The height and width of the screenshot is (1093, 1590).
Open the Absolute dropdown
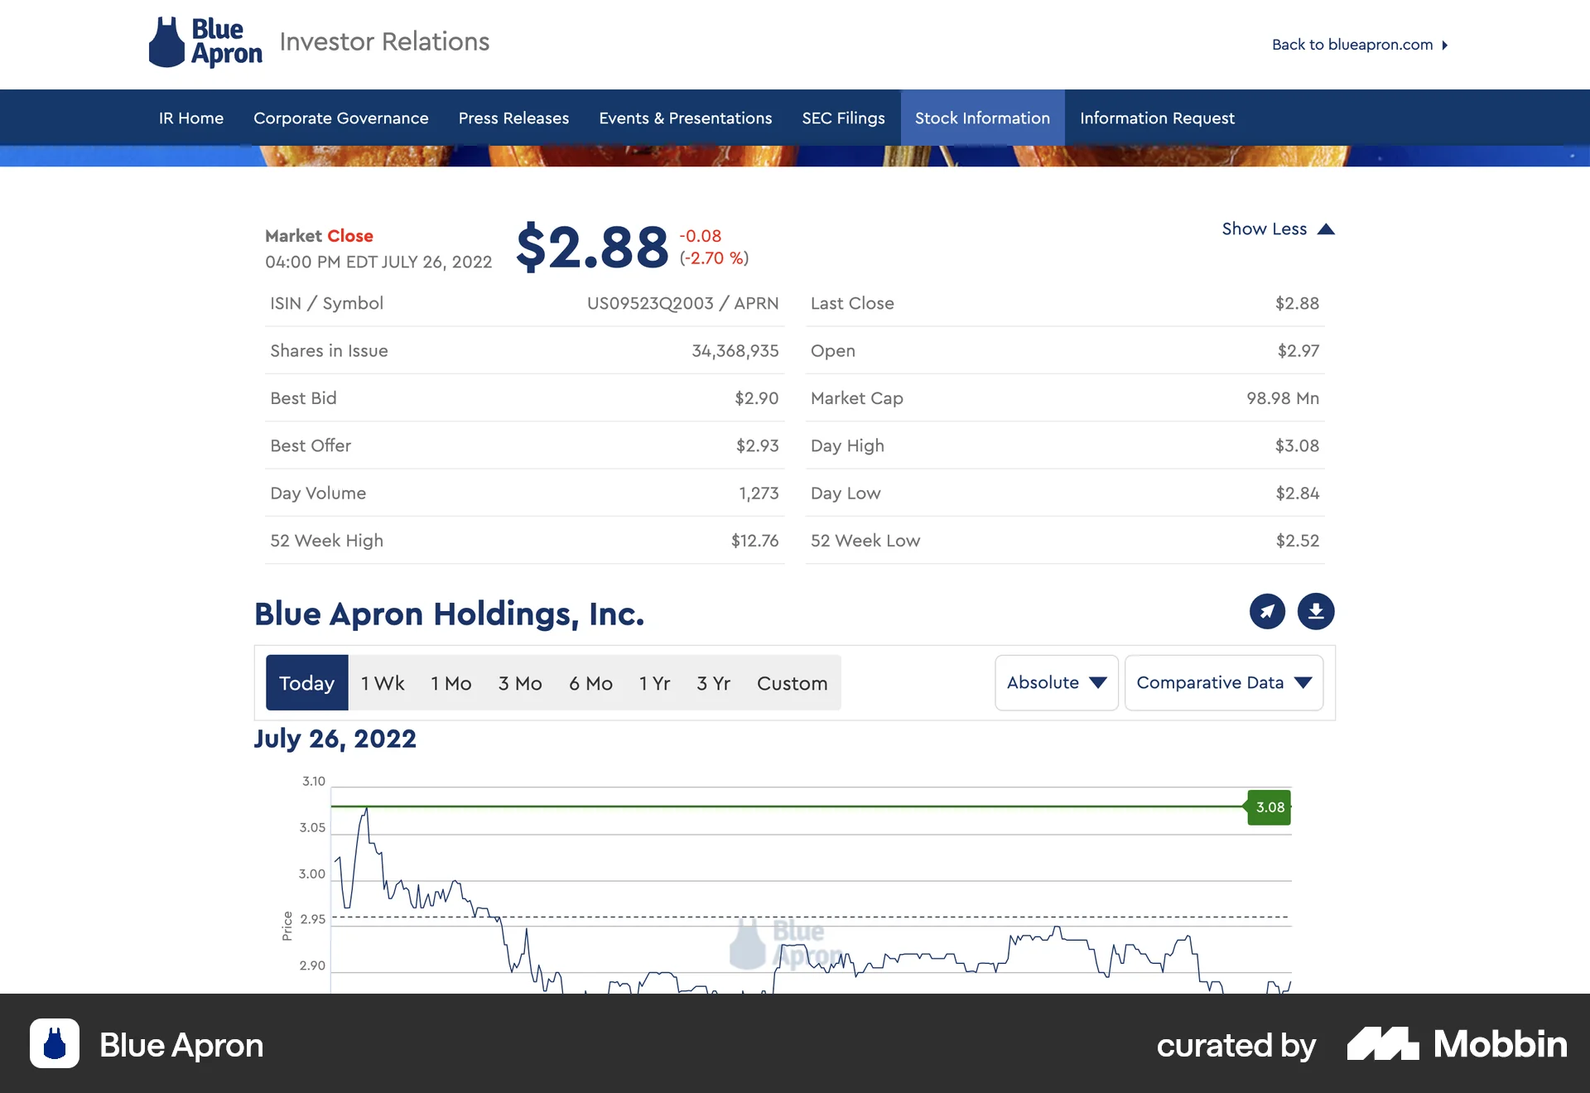point(1056,682)
